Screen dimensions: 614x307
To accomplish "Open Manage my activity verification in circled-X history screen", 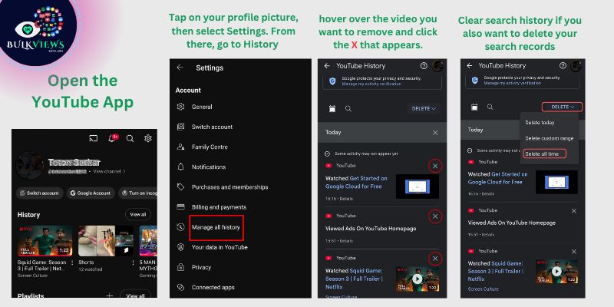I will [371, 84].
